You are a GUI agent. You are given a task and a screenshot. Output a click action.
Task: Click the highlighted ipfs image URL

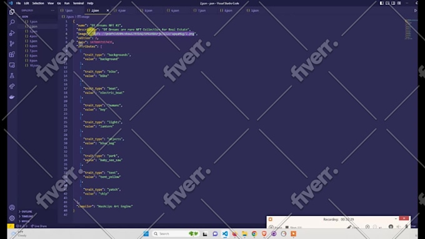click(144, 34)
